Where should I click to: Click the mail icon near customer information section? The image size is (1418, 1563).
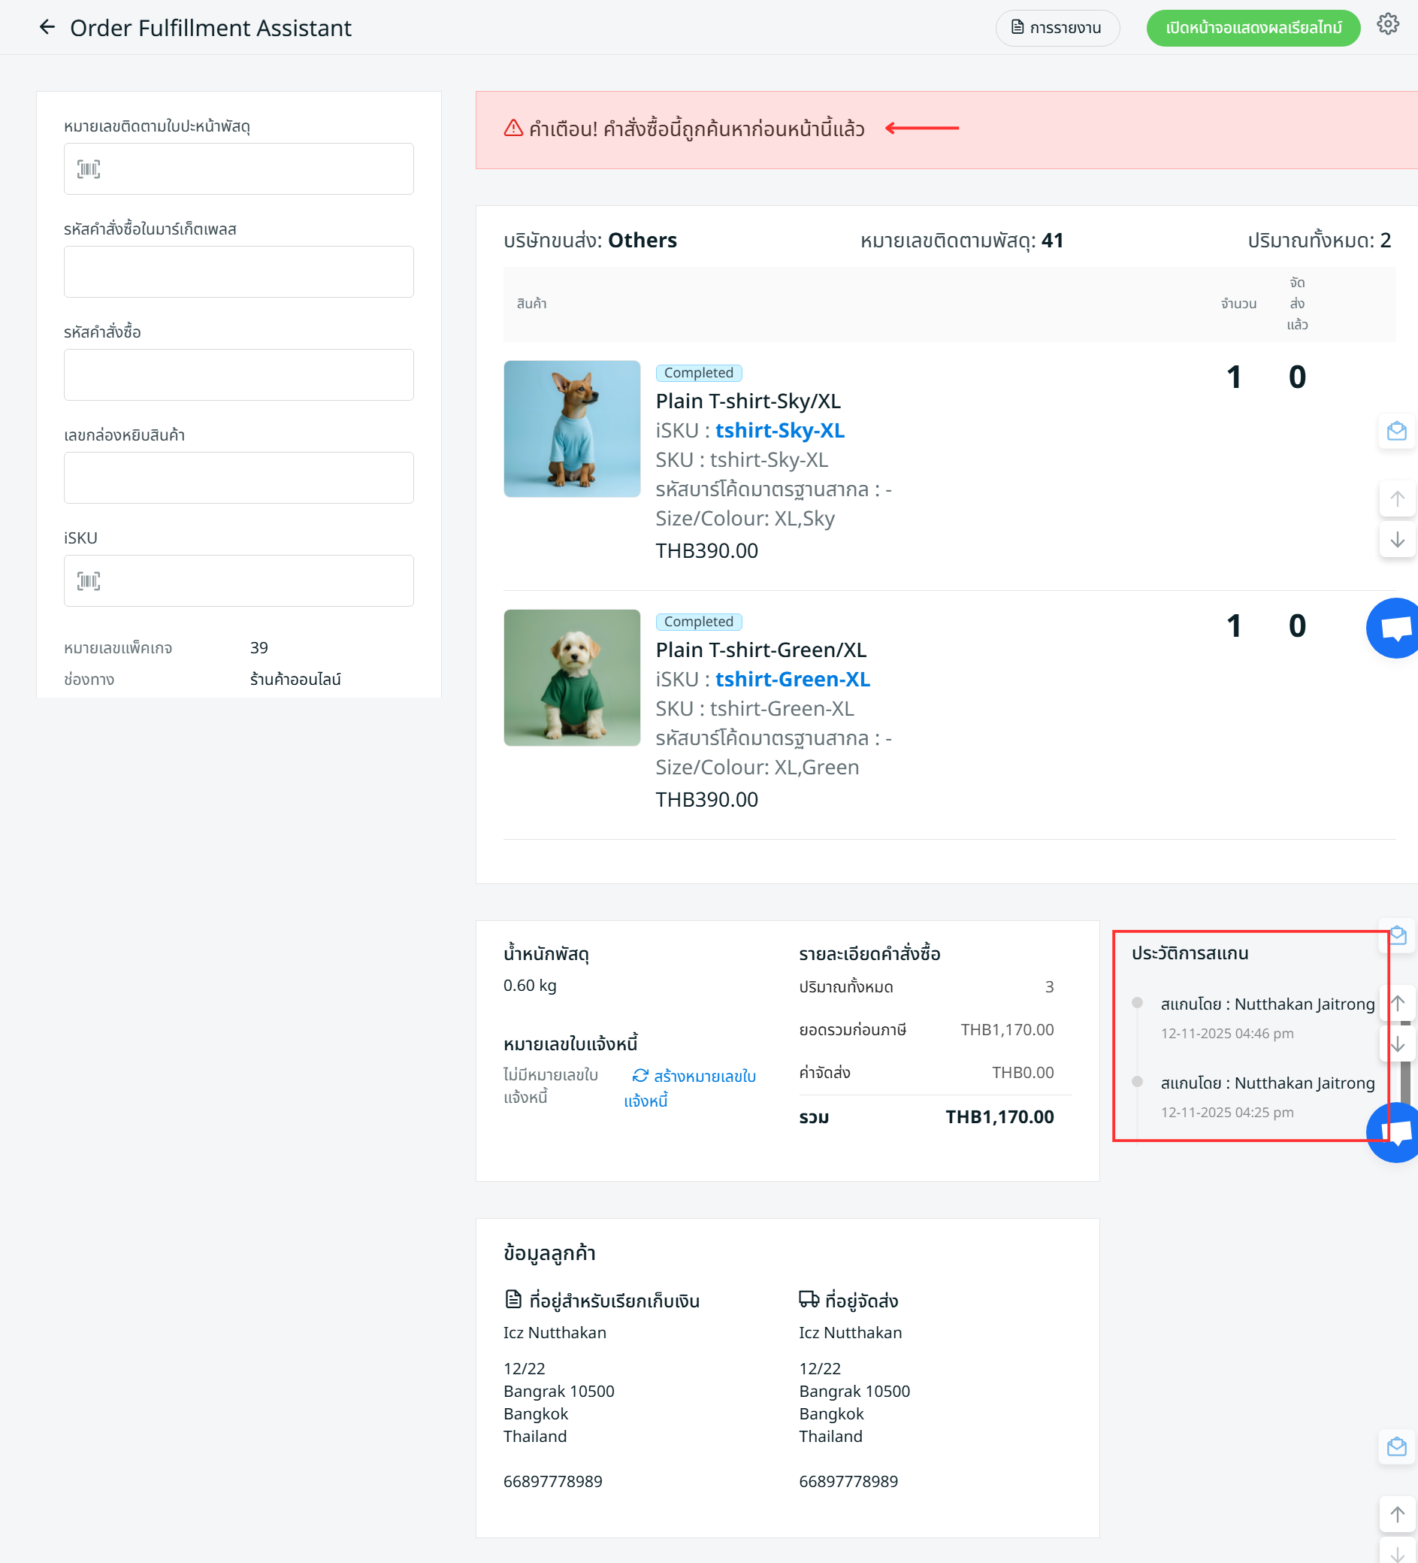pos(1396,1446)
